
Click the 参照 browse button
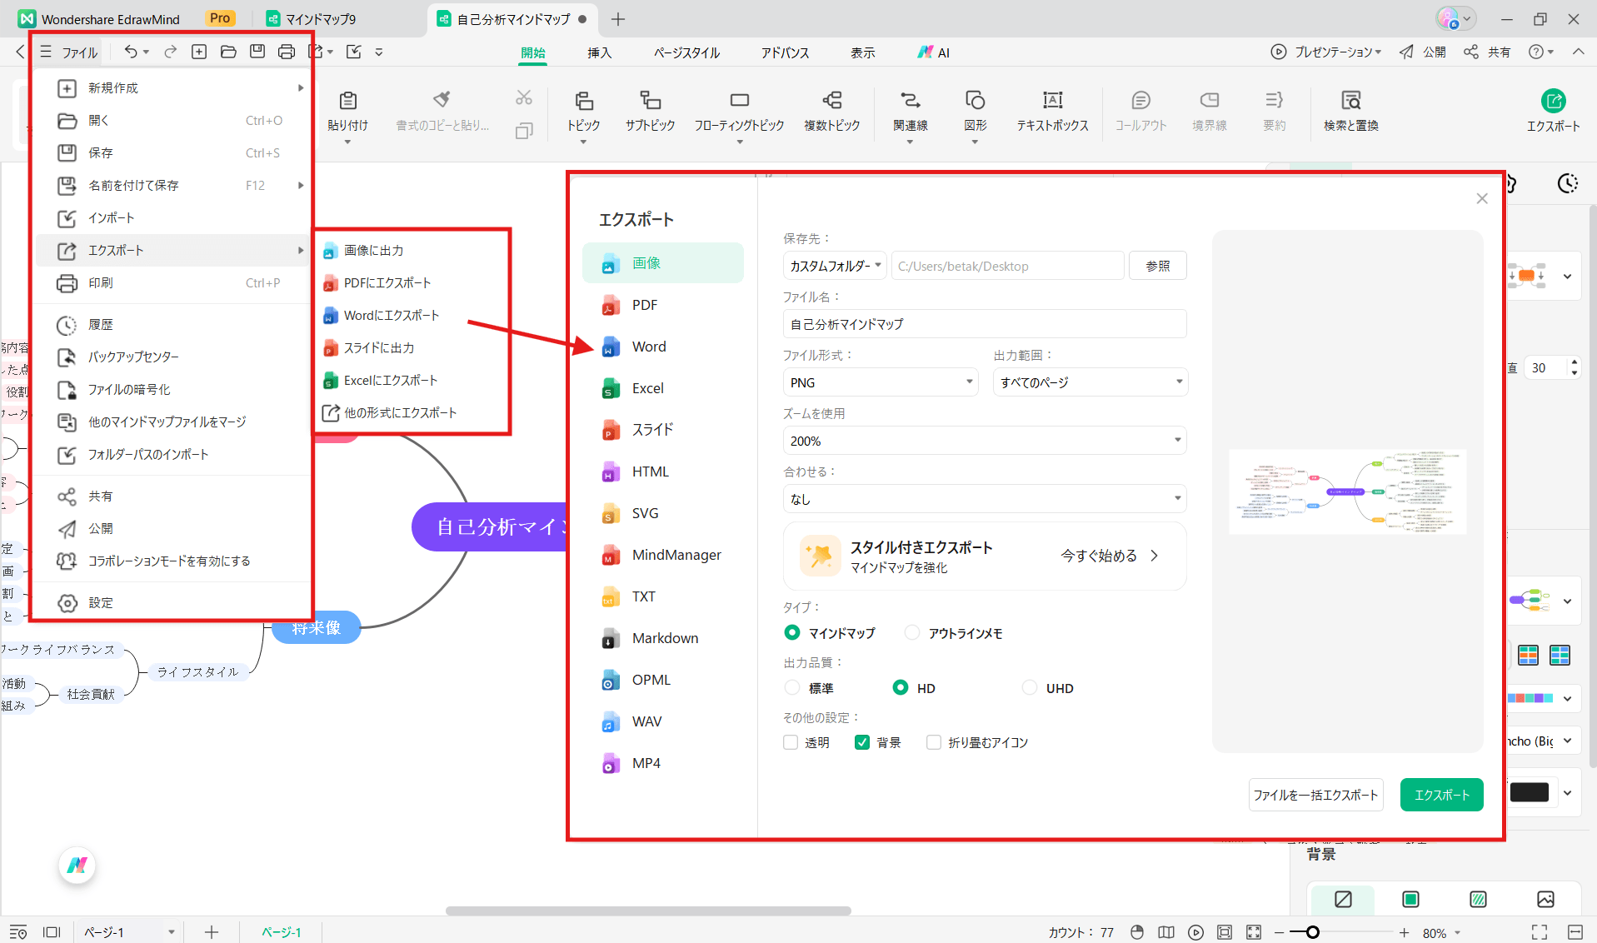pos(1157,266)
